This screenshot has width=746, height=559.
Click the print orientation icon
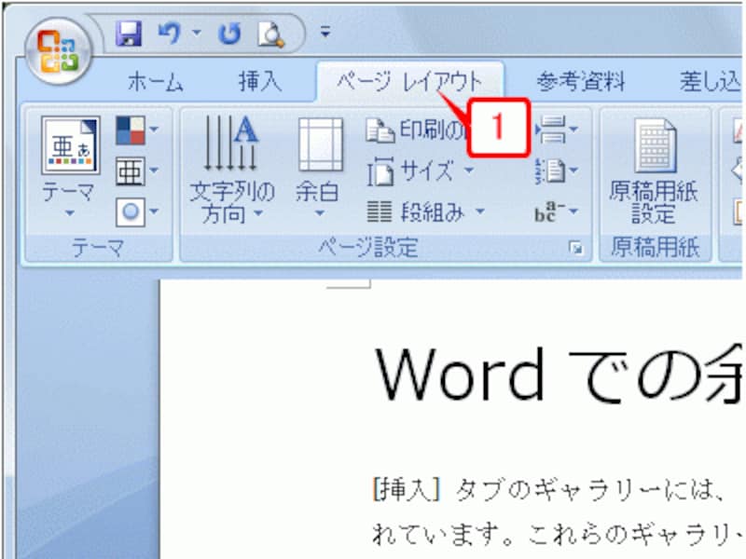click(x=380, y=130)
